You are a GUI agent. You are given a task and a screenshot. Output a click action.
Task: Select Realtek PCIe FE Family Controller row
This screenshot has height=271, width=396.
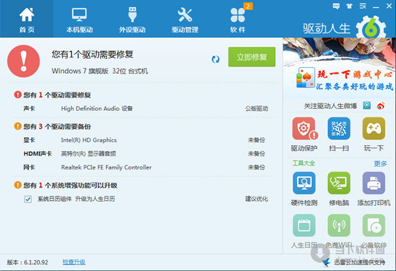[x=145, y=167]
